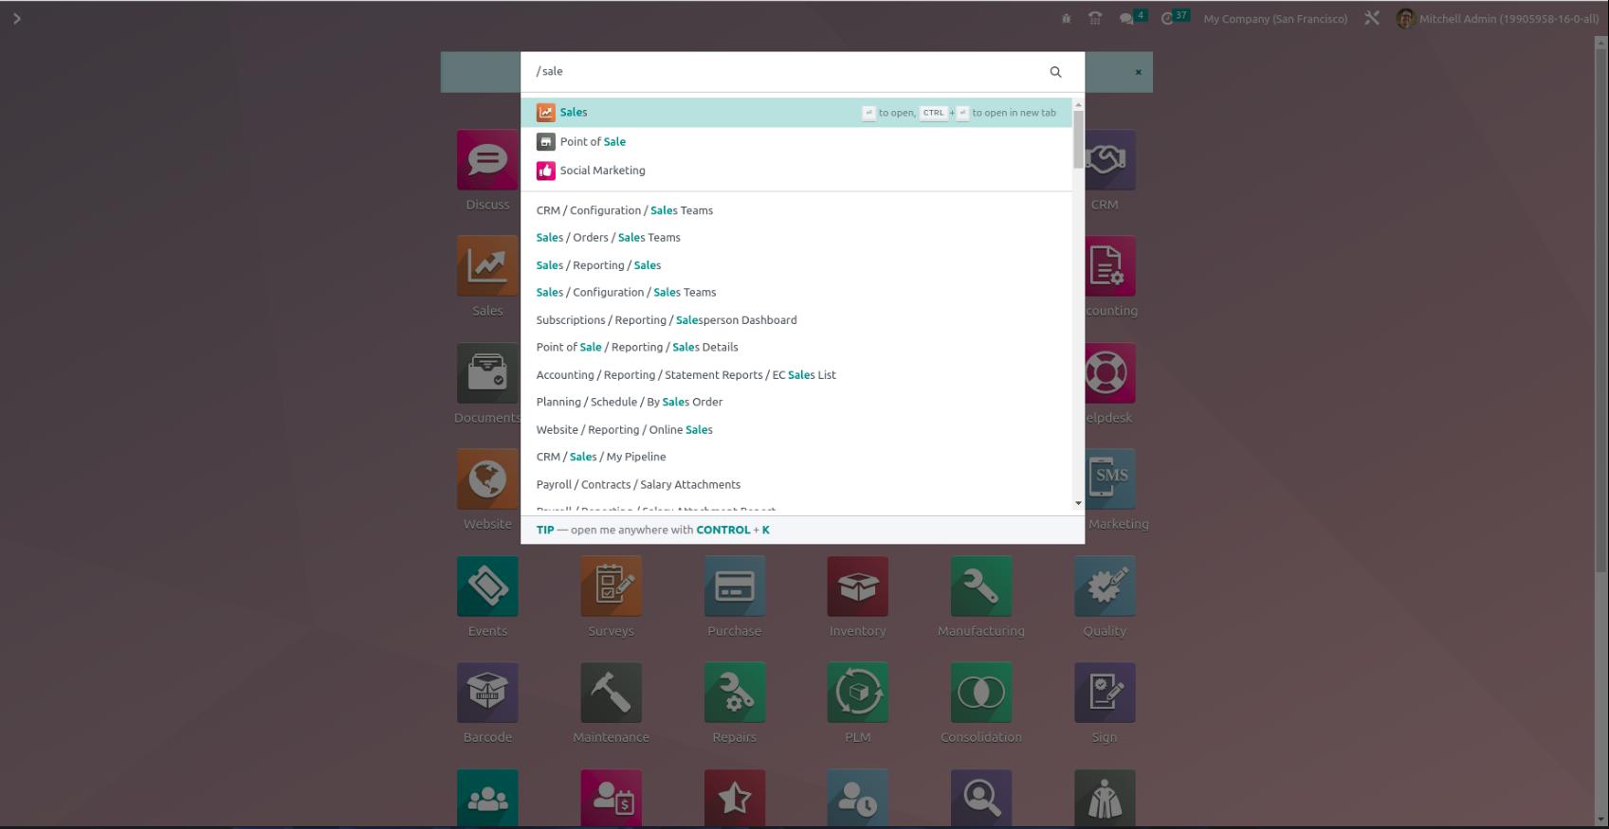Viewport: 1609px width, 829px height.
Task: Open the Social Marketing result
Action: tap(796, 171)
